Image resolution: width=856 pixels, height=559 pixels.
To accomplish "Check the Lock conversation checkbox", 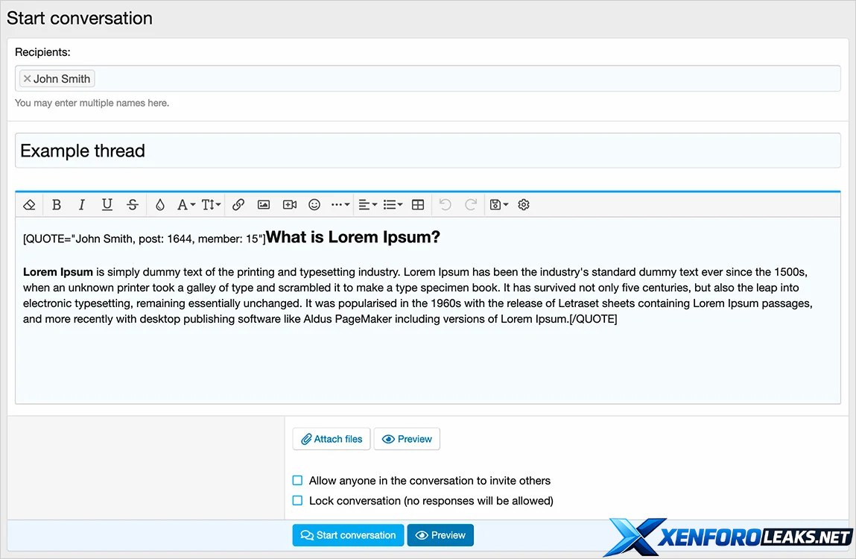I will pos(298,501).
